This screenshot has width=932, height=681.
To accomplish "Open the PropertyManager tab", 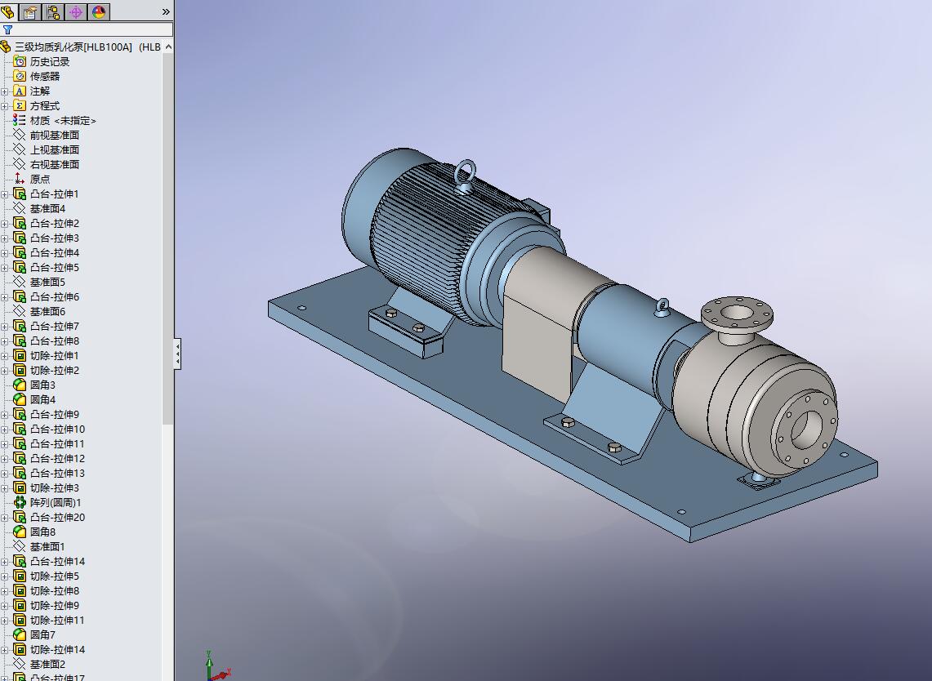I will click(29, 11).
